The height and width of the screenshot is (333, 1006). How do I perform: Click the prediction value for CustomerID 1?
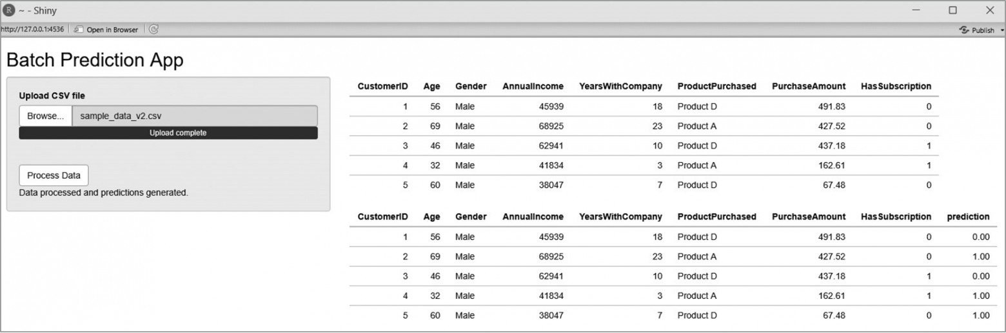[980, 237]
